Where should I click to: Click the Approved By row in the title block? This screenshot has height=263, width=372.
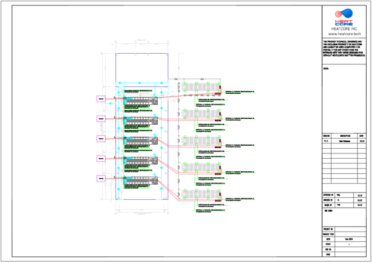tap(344, 195)
